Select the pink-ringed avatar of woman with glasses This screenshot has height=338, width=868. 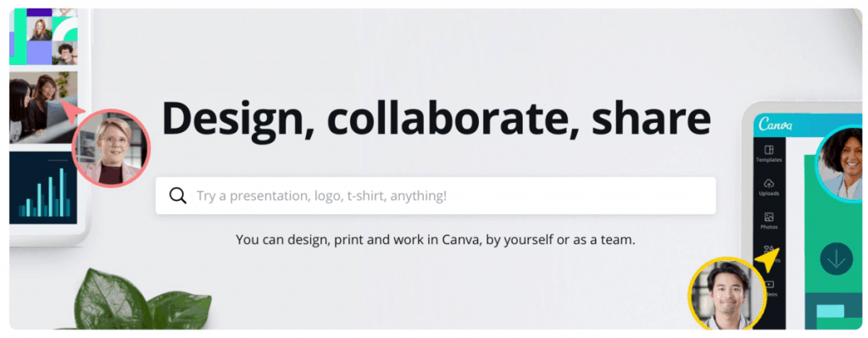point(111,147)
